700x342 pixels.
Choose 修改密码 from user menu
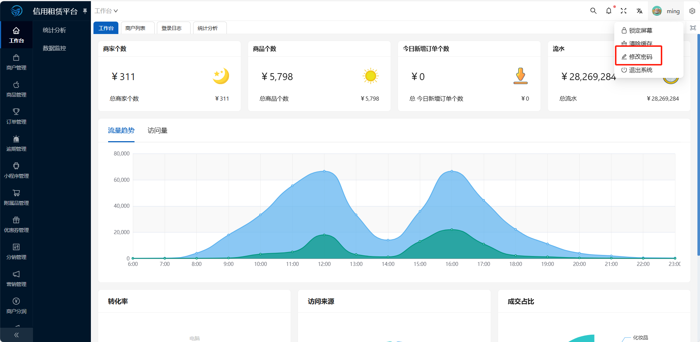(x=637, y=57)
